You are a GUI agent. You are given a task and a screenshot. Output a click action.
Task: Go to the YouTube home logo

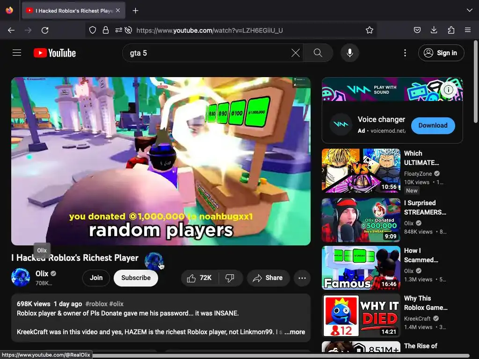[x=55, y=53]
